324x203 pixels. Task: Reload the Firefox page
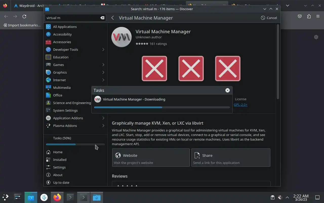point(24,16)
